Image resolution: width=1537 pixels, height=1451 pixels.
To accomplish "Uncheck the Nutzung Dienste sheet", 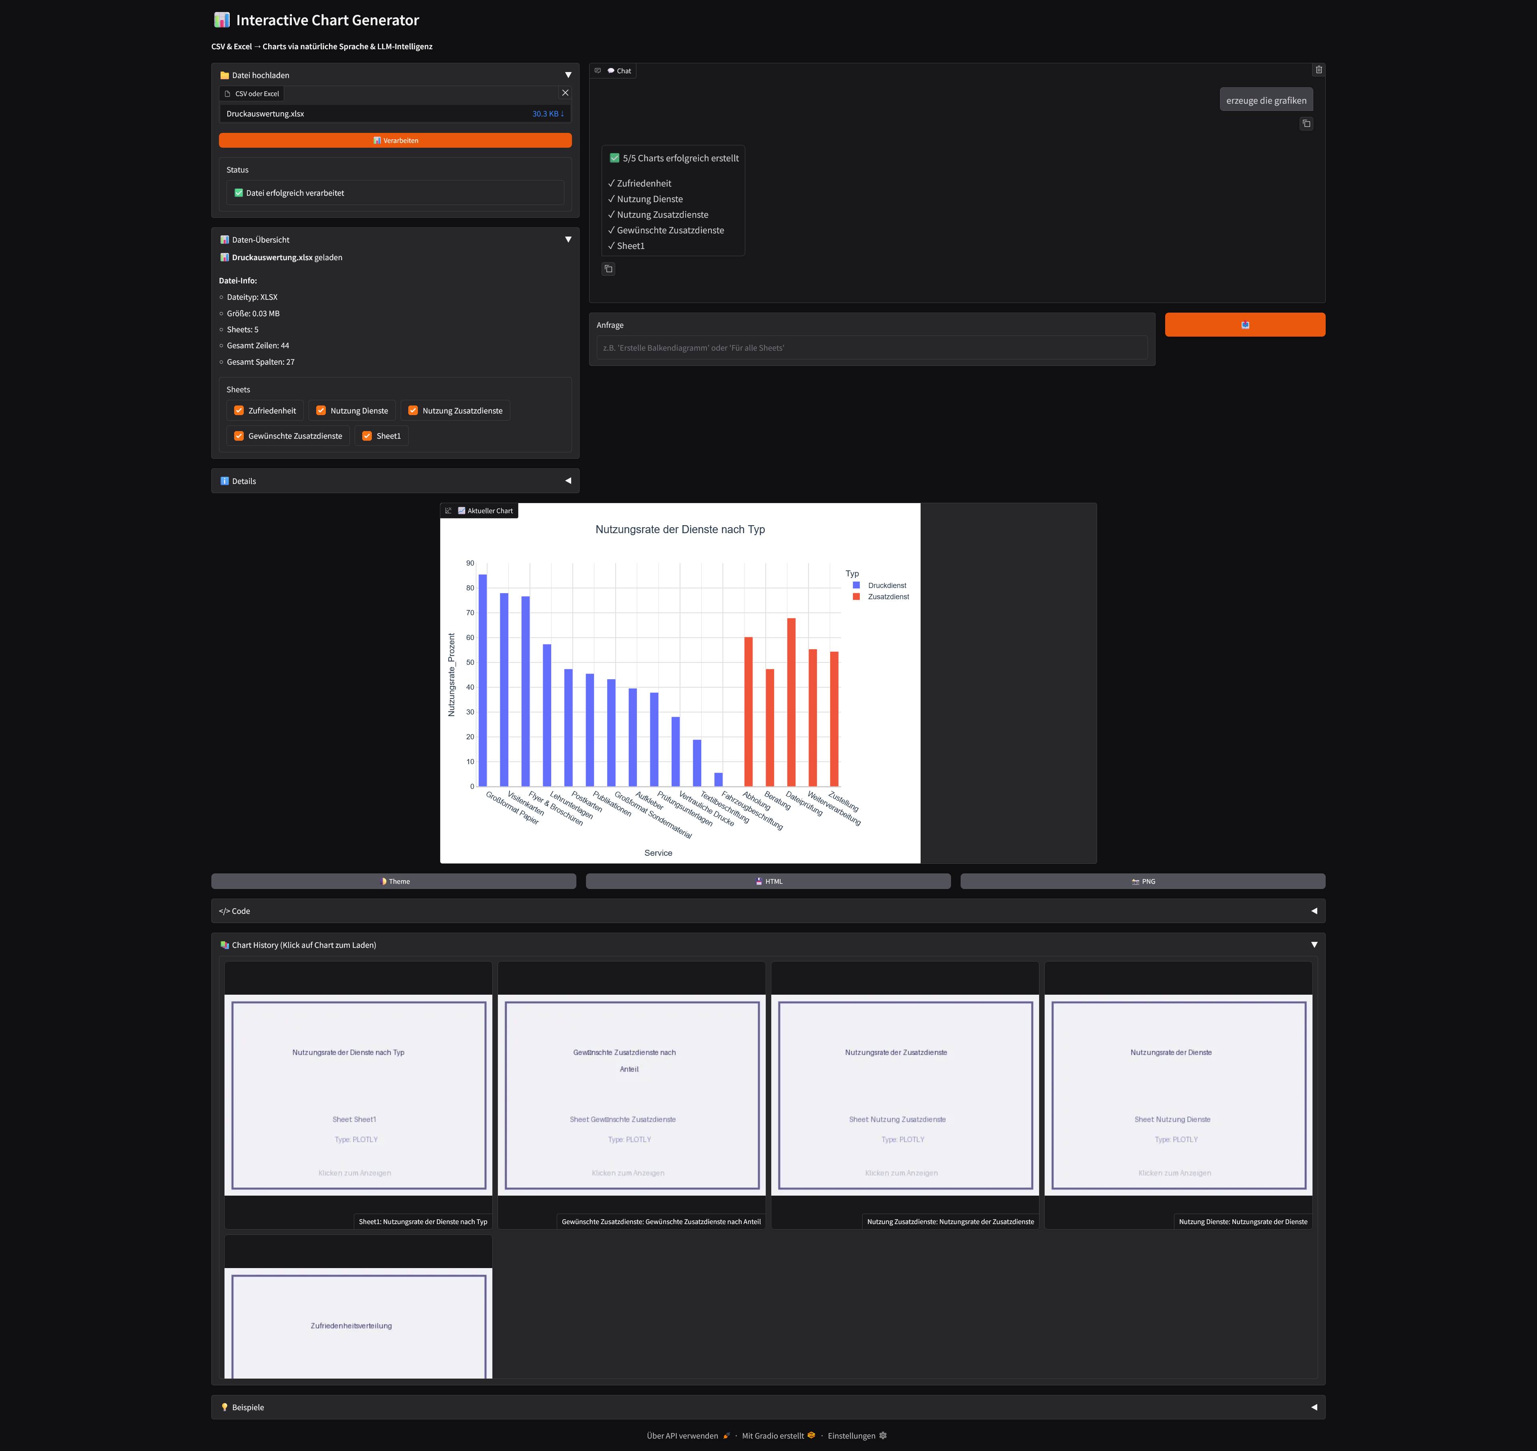I will point(321,410).
